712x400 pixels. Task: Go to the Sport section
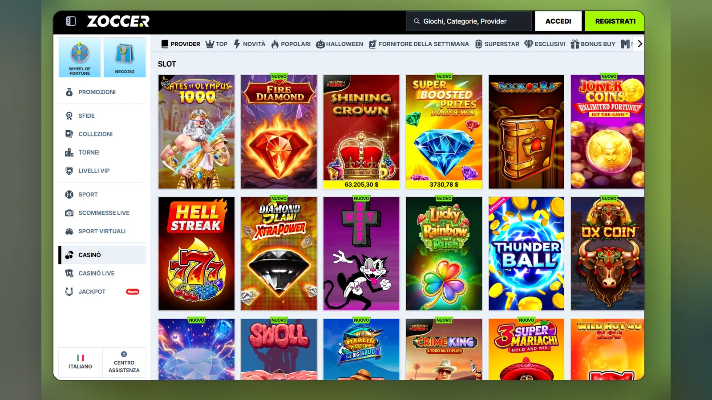(x=102, y=194)
